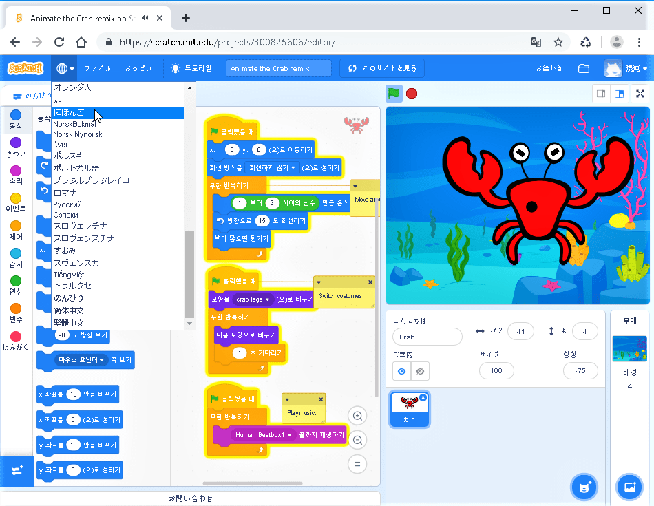
Task: Edit sprite size value 100
Action: (496, 371)
